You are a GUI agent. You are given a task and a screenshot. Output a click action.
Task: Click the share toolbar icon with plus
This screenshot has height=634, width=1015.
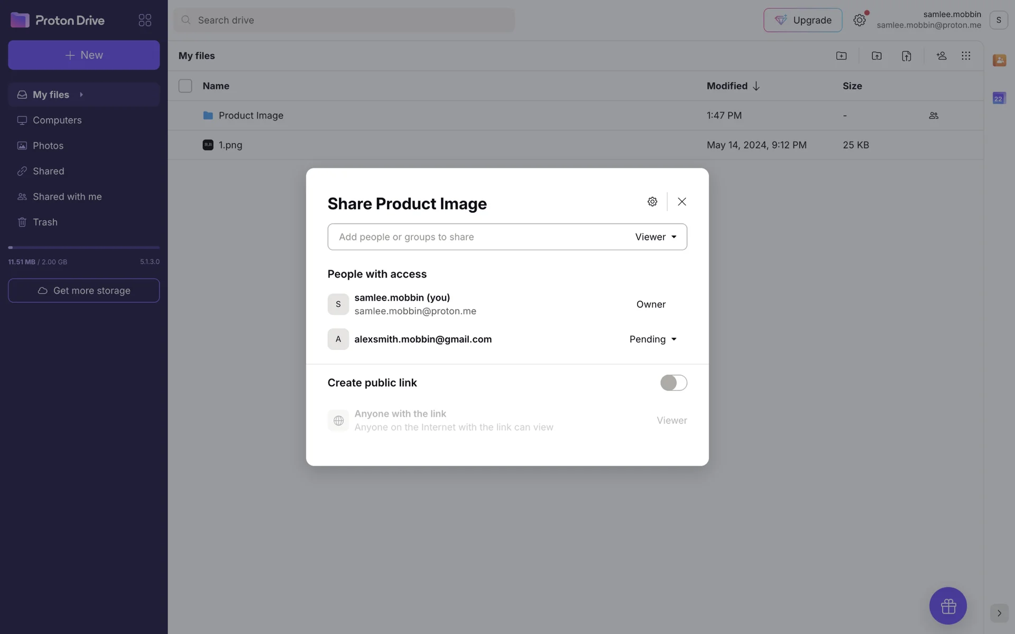tap(941, 55)
